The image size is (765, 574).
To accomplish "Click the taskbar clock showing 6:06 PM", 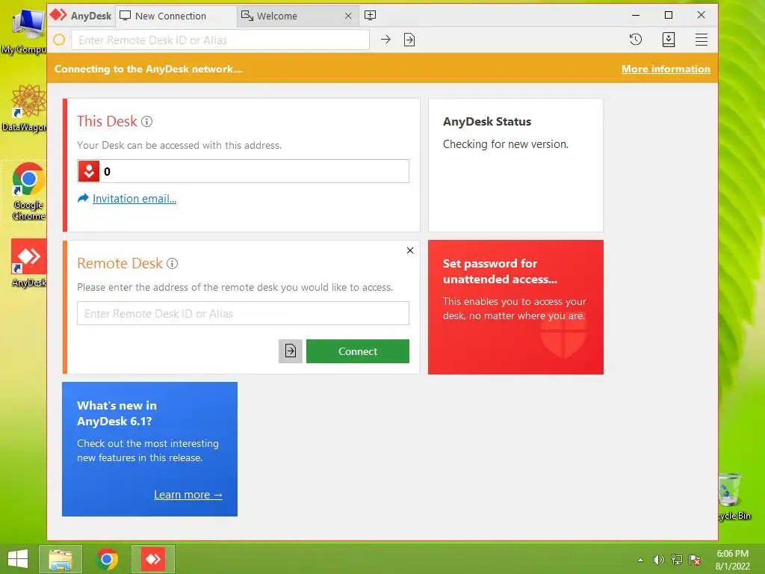I will coord(732,560).
